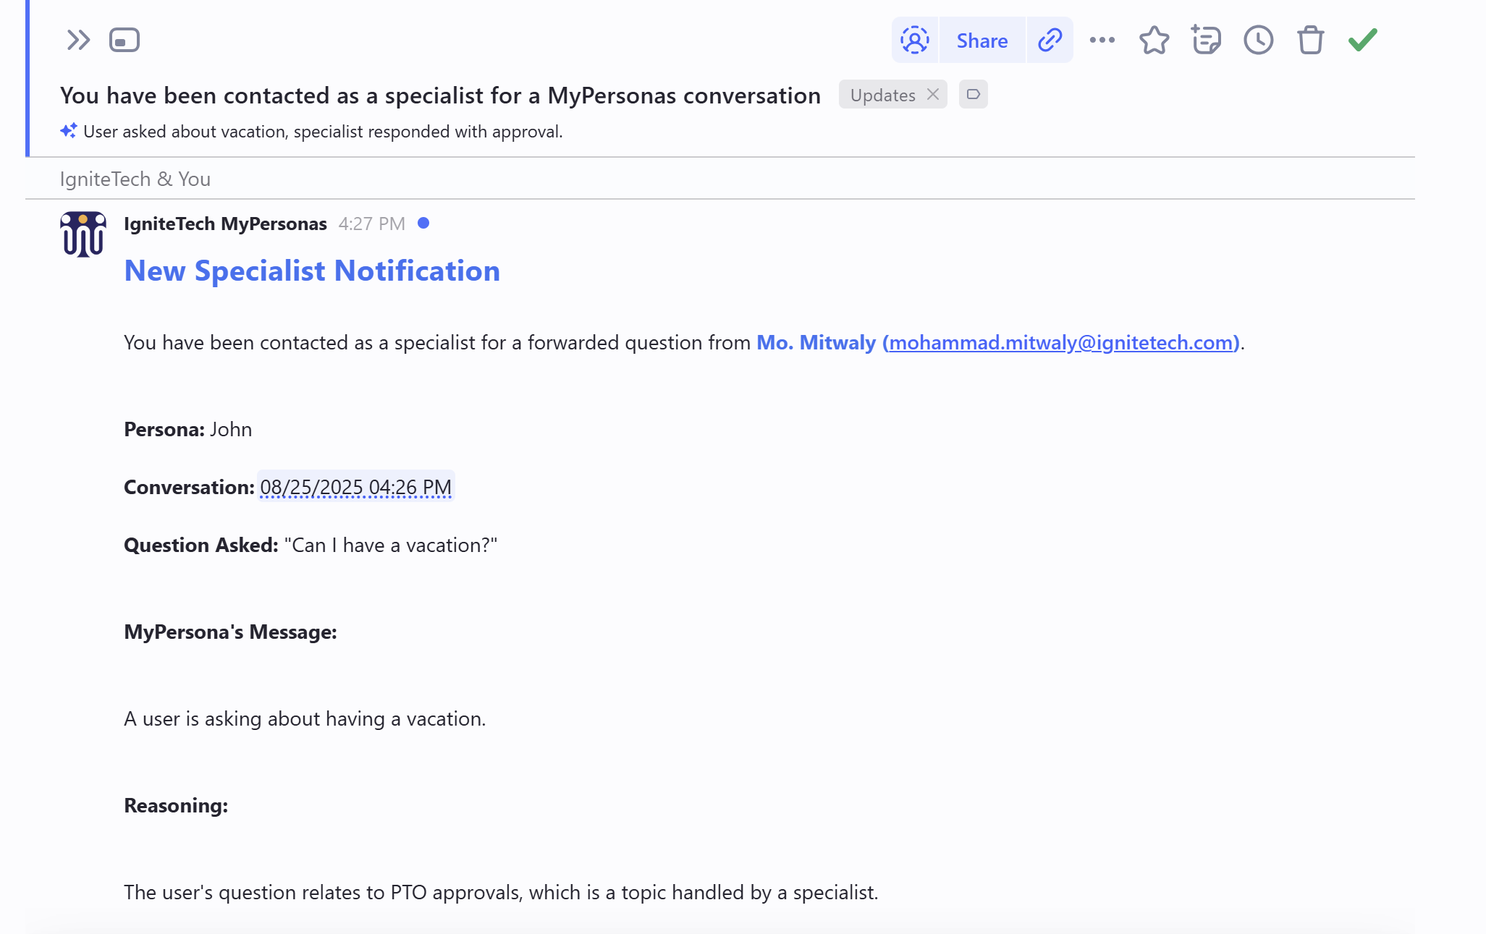1486x934 pixels.
Task: Add a note with the notes icon
Action: tap(1206, 40)
